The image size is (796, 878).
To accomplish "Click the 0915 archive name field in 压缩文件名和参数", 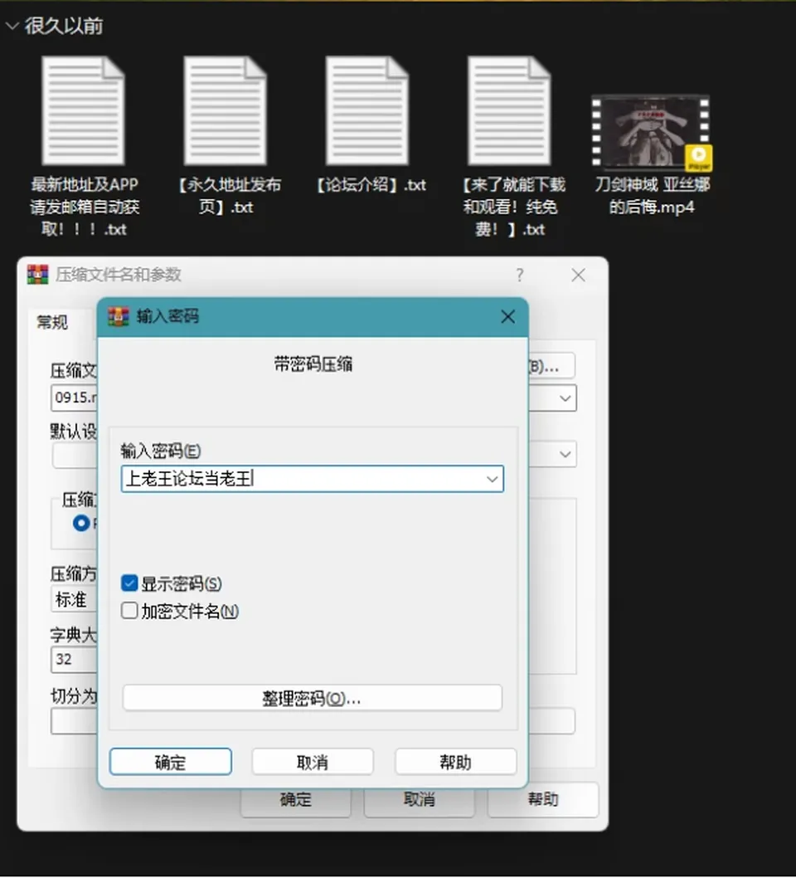I will point(74,398).
